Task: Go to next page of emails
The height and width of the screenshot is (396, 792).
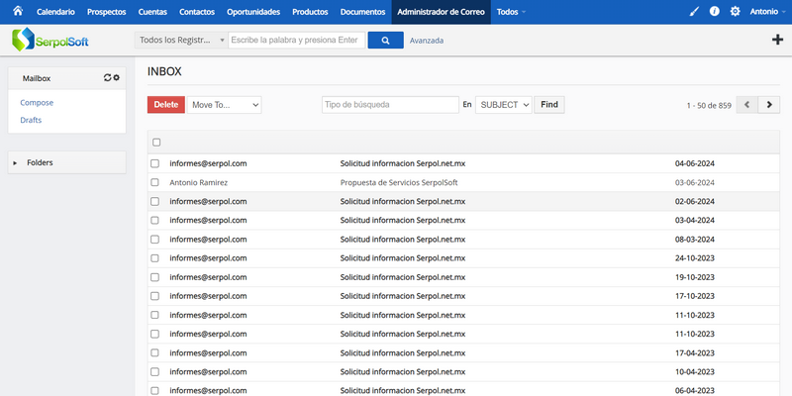Action: click(x=769, y=105)
